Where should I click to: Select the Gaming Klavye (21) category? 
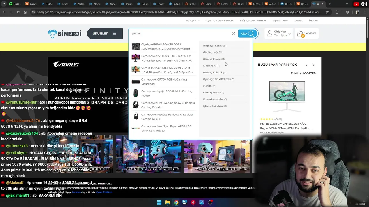[214, 59]
